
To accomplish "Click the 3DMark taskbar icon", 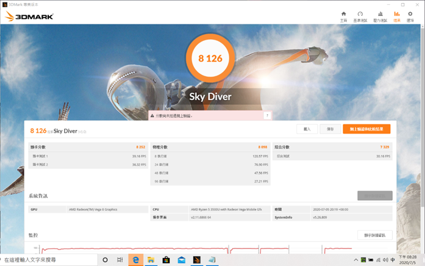I will (196, 260).
